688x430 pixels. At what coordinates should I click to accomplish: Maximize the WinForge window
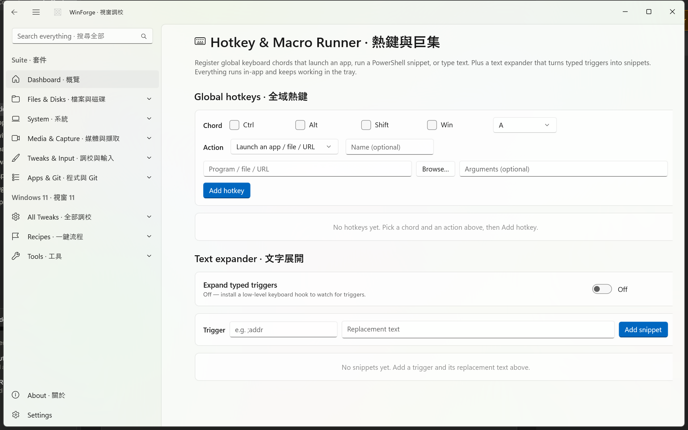pyautogui.click(x=649, y=12)
